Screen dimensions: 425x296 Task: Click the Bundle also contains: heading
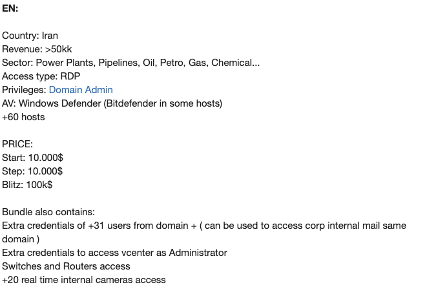coord(48,212)
